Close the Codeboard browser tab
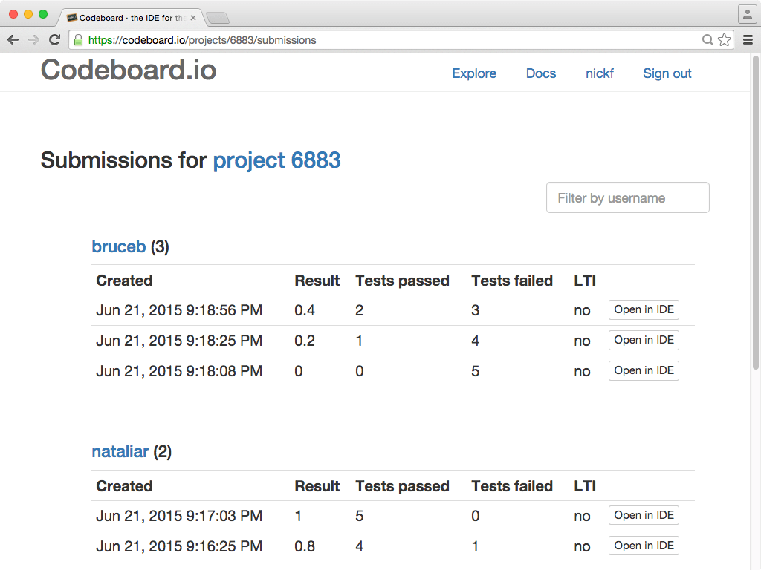This screenshot has width=761, height=570. 193,18
